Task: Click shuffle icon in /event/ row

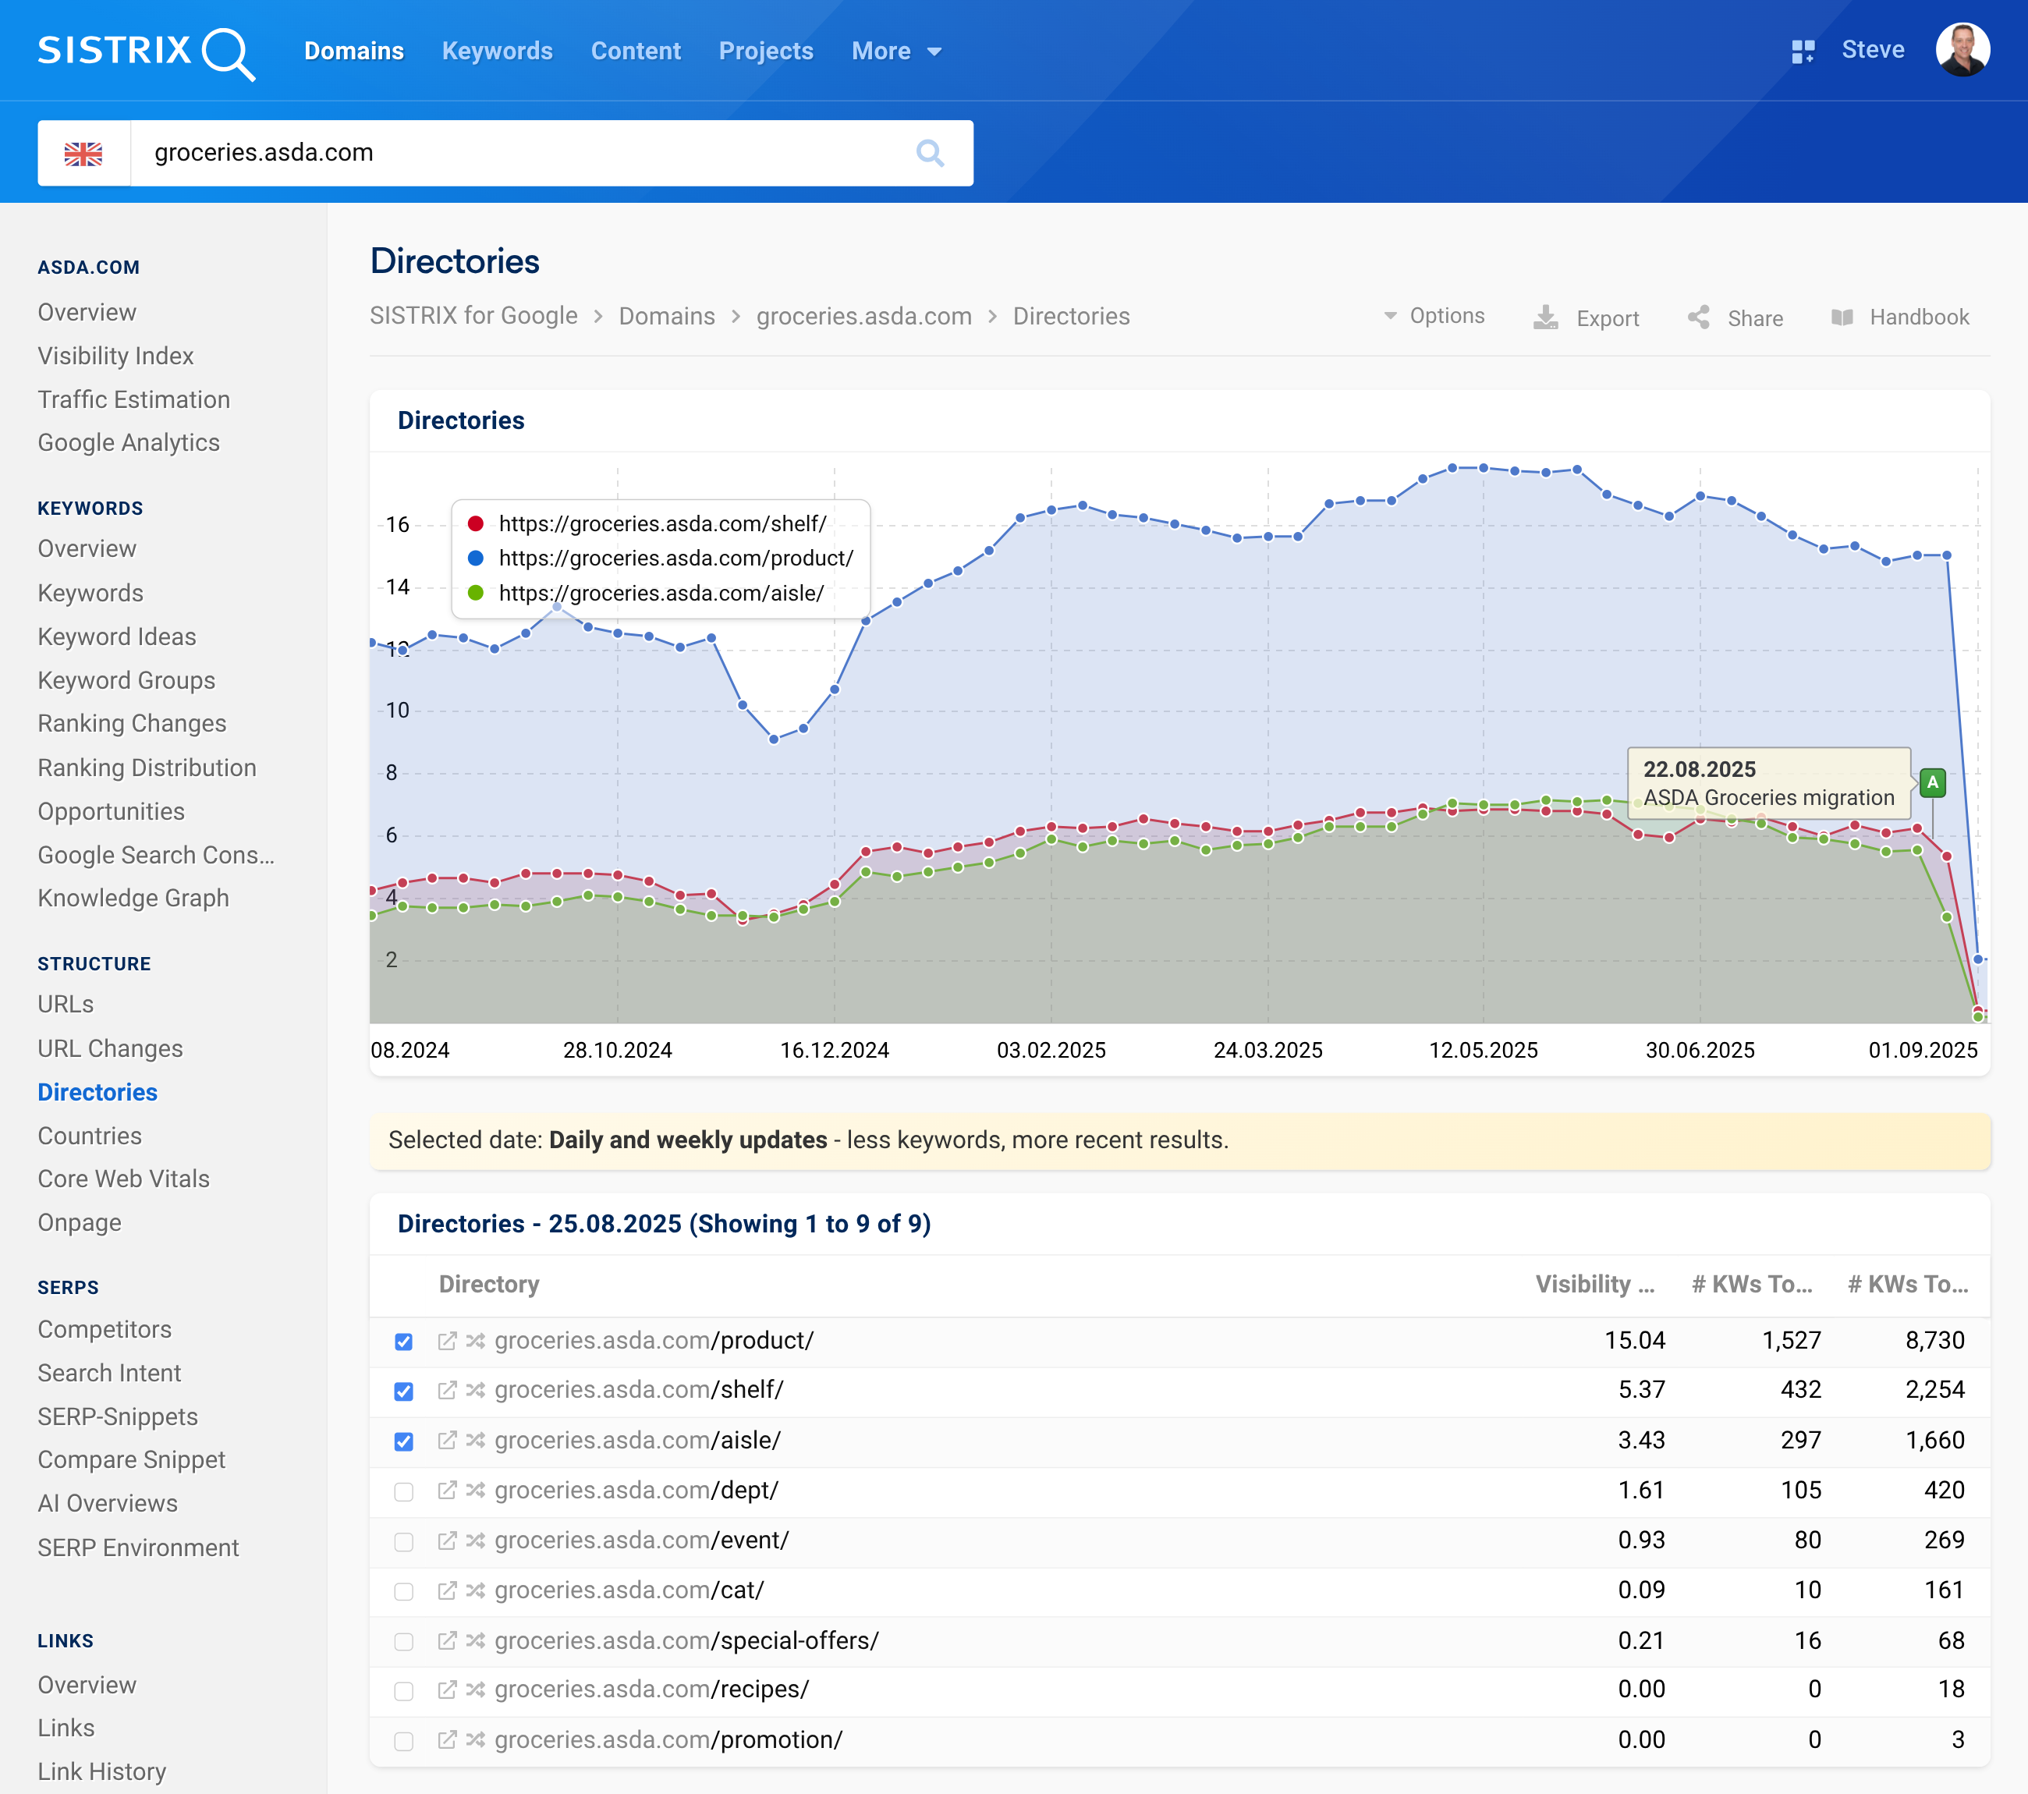Action: 475,1540
